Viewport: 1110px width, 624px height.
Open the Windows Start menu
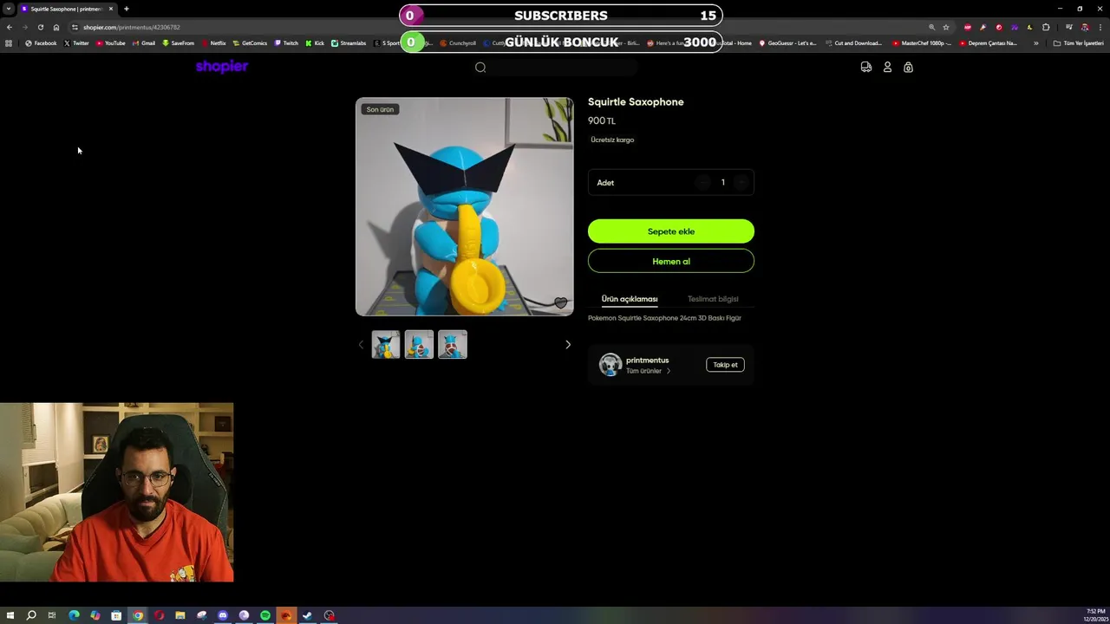coord(10,615)
